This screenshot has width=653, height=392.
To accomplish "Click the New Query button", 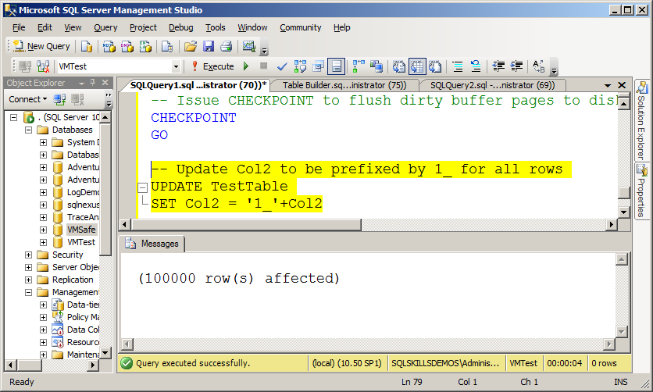I will (41, 46).
